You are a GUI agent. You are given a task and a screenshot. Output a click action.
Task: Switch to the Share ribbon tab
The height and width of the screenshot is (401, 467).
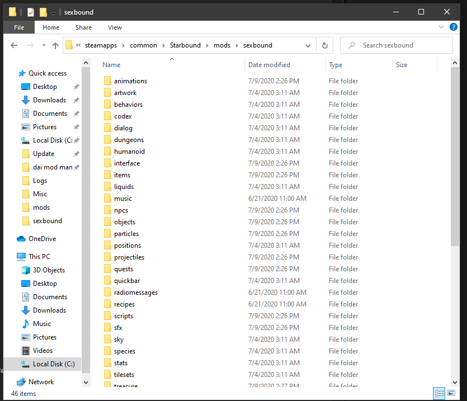point(83,27)
